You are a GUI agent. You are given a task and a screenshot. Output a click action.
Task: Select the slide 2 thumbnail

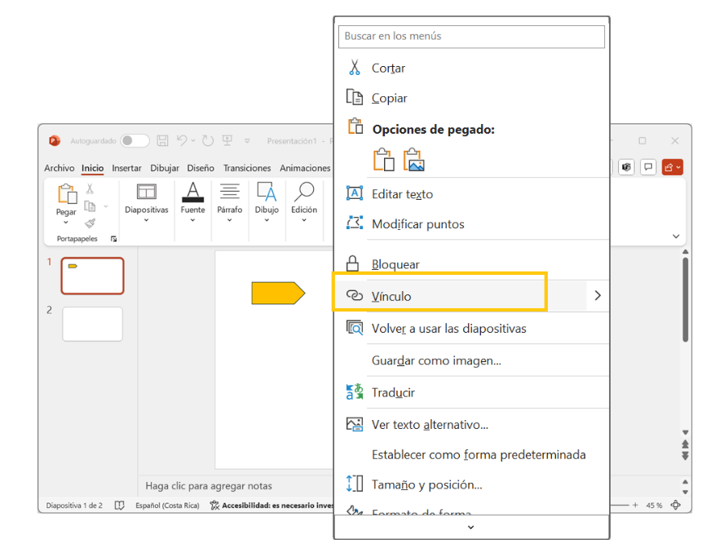tap(92, 324)
